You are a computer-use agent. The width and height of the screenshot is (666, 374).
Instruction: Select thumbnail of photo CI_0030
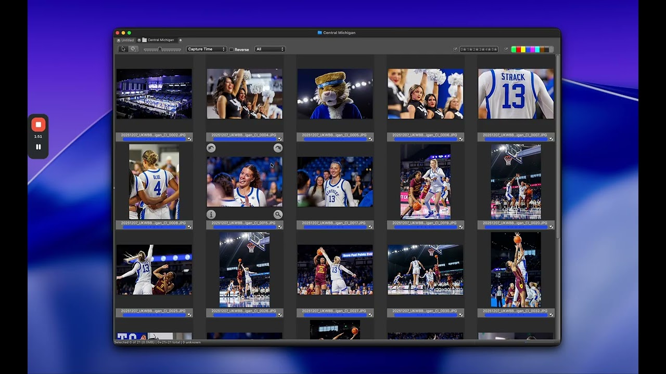(x=426, y=270)
